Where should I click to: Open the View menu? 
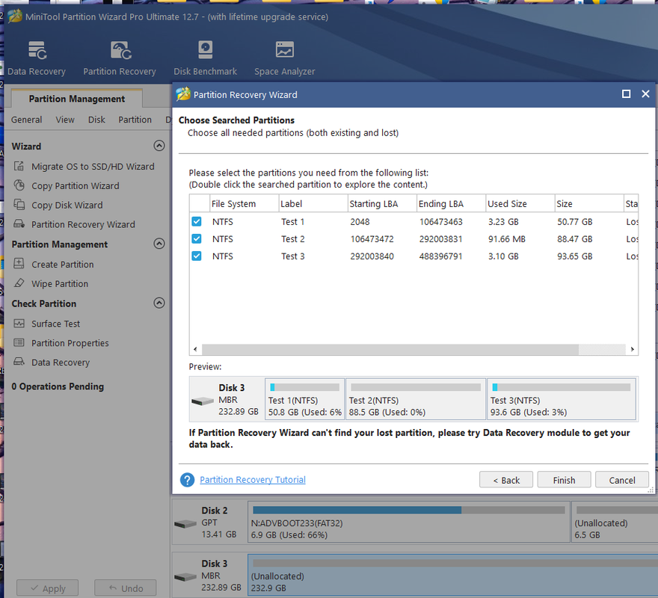pyautogui.click(x=65, y=120)
